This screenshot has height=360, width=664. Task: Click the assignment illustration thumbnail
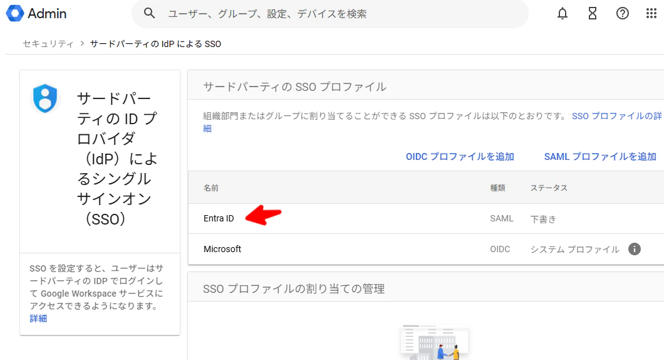(x=435, y=342)
